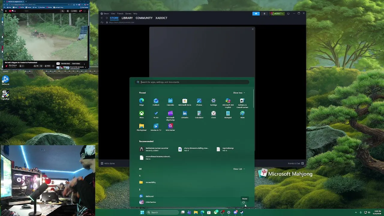Open Photos pinned app
Viewport: 384px width, 216px height.
click(x=199, y=102)
